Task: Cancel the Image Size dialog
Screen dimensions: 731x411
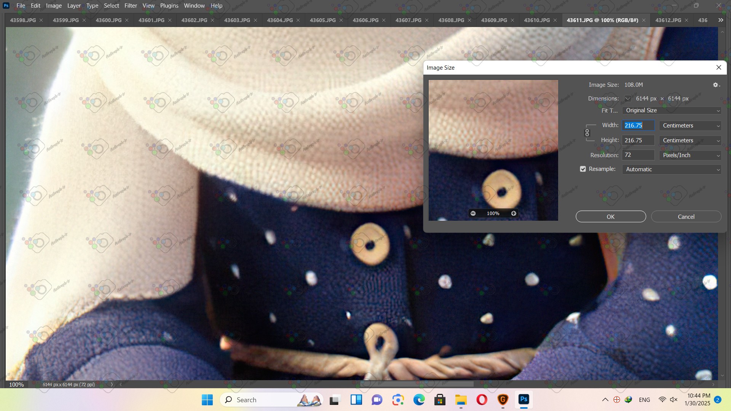Action: pos(686,217)
